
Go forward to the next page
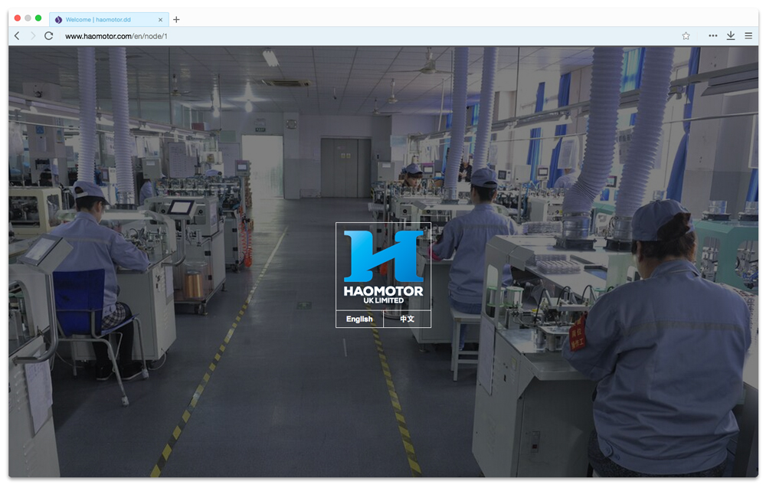33,36
